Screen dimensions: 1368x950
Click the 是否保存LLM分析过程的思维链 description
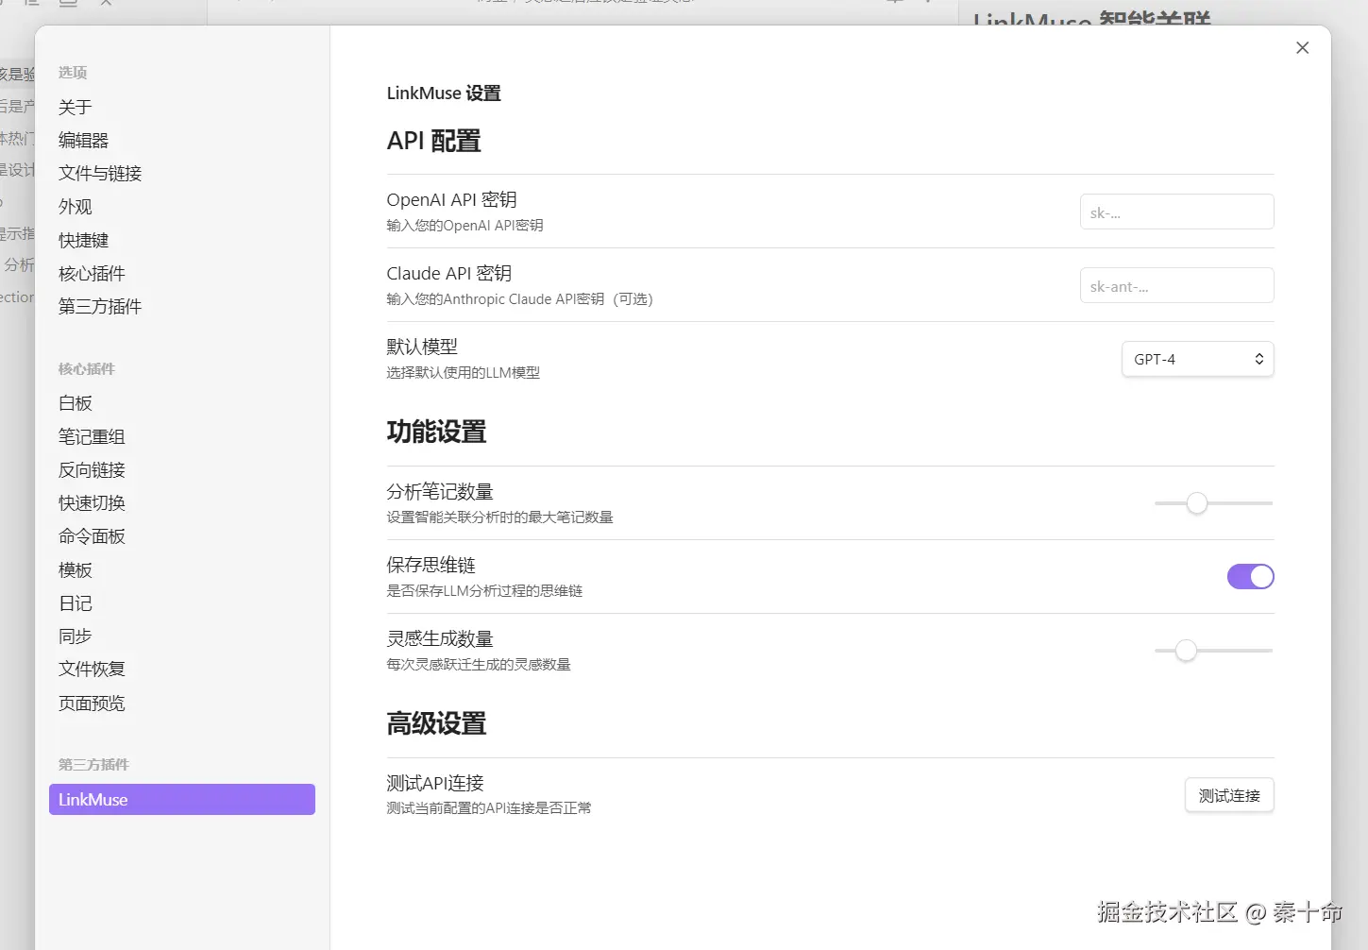pos(484,590)
